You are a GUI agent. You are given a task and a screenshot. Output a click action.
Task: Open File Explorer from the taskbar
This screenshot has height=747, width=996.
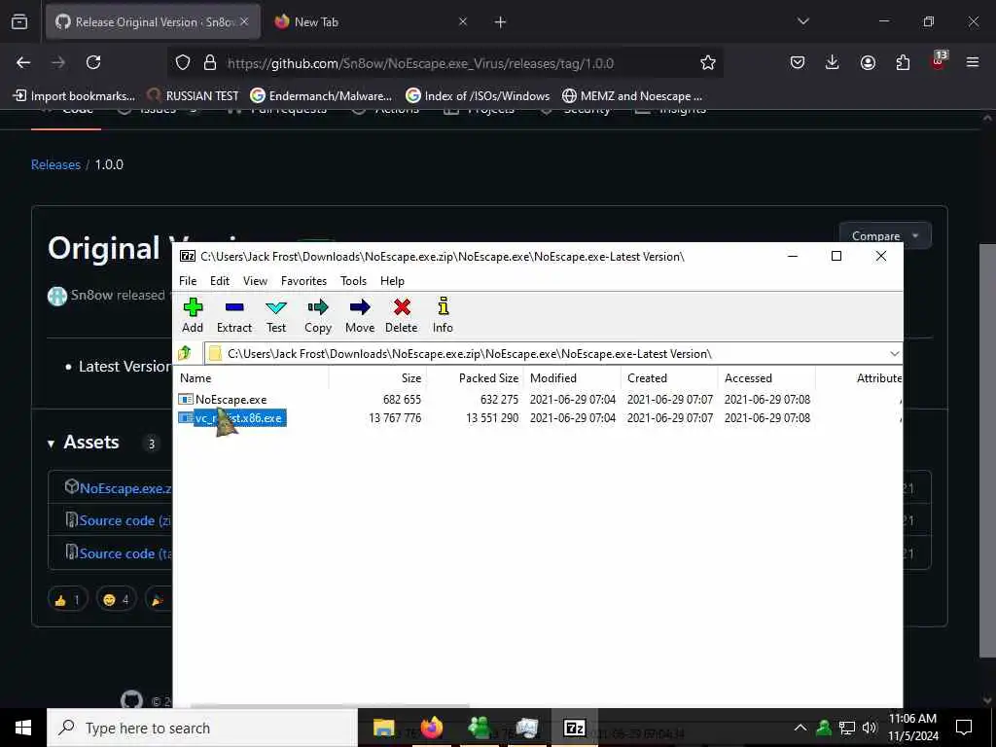pyautogui.click(x=383, y=728)
